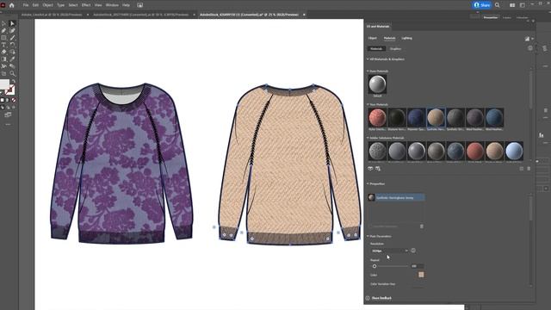Click the search magnifier in top bar
This screenshot has height=310, width=551.
pyautogui.click(x=498, y=5)
